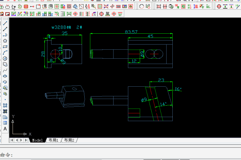Select the Hatch tool

(5, 105)
